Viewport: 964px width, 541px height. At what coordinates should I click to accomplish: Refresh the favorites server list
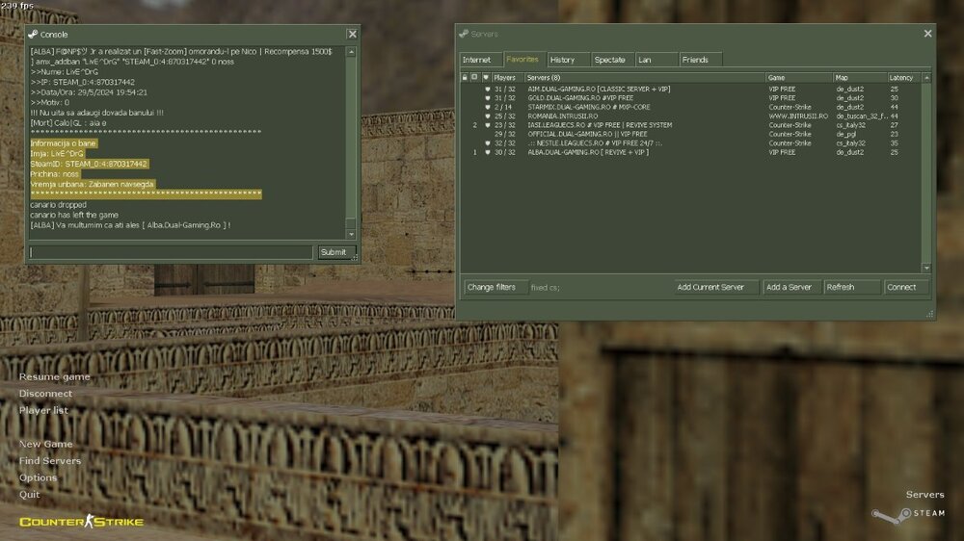pyautogui.click(x=851, y=287)
